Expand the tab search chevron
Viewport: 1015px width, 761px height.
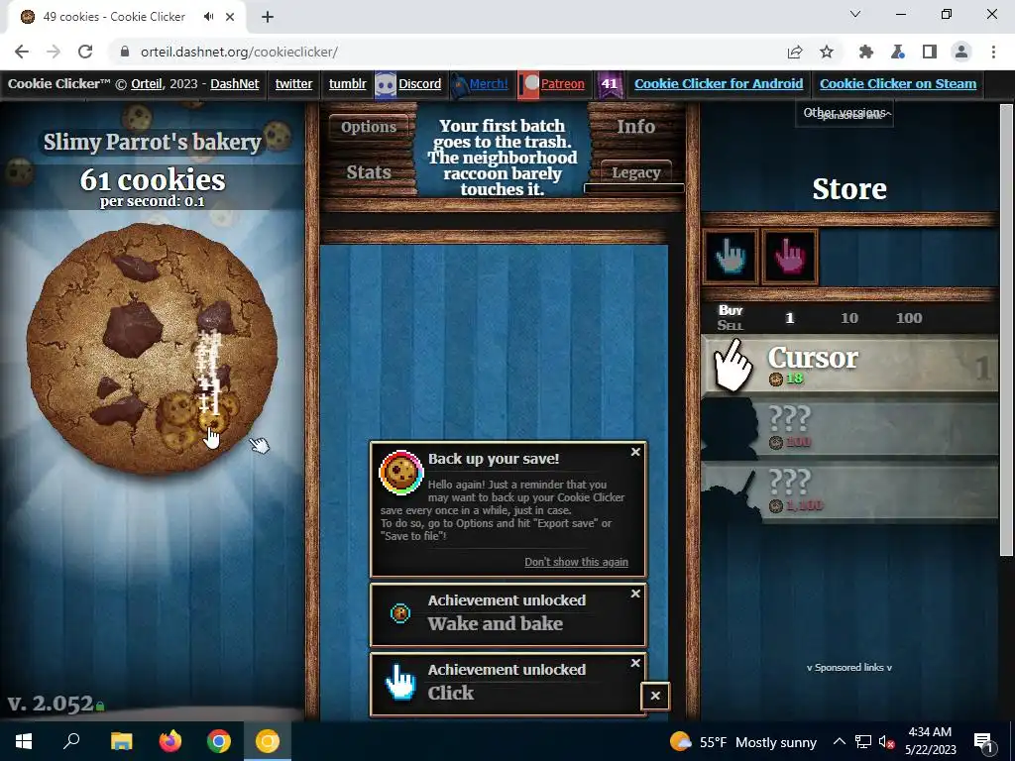855,14
